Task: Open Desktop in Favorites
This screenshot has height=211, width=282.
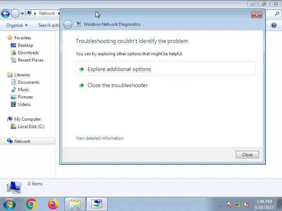Action: [25, 45]
